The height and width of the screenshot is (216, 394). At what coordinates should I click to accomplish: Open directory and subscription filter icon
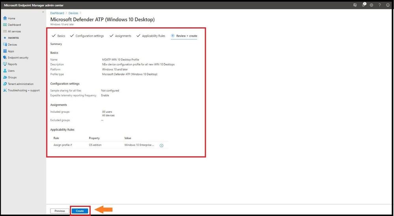click(x=355, y=5)
